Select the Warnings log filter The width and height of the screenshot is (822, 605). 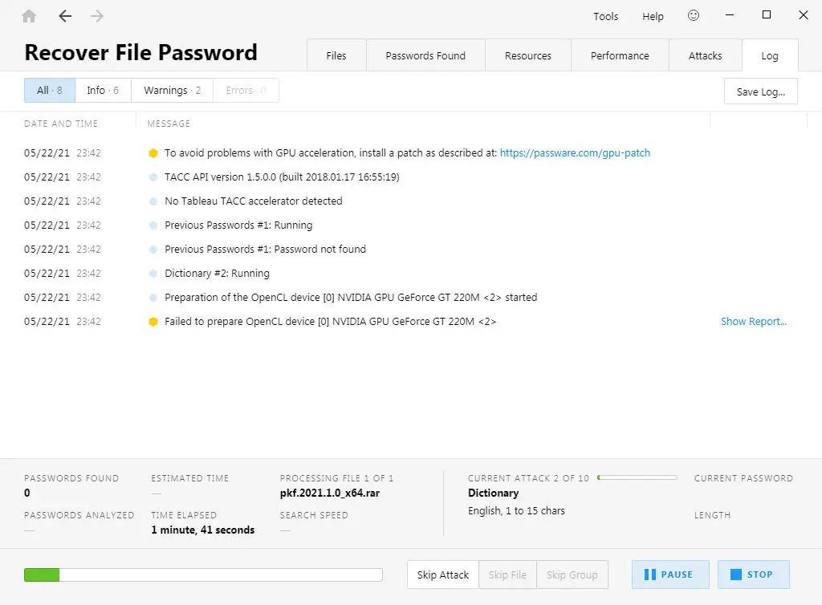[171, 90]
